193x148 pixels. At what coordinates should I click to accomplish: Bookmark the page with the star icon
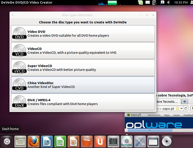177,109
